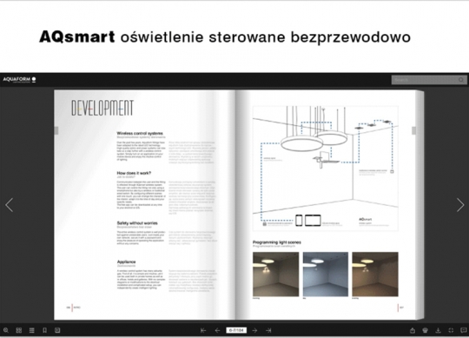Flip to next spread using the large right chevron
Viewport: 469px width, 338px height.
pos(460,205)
